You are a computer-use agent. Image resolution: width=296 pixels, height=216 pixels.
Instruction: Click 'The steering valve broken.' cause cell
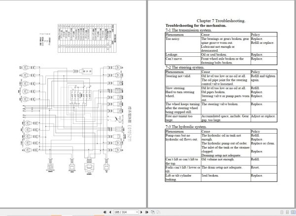click(x=226, y=108)
